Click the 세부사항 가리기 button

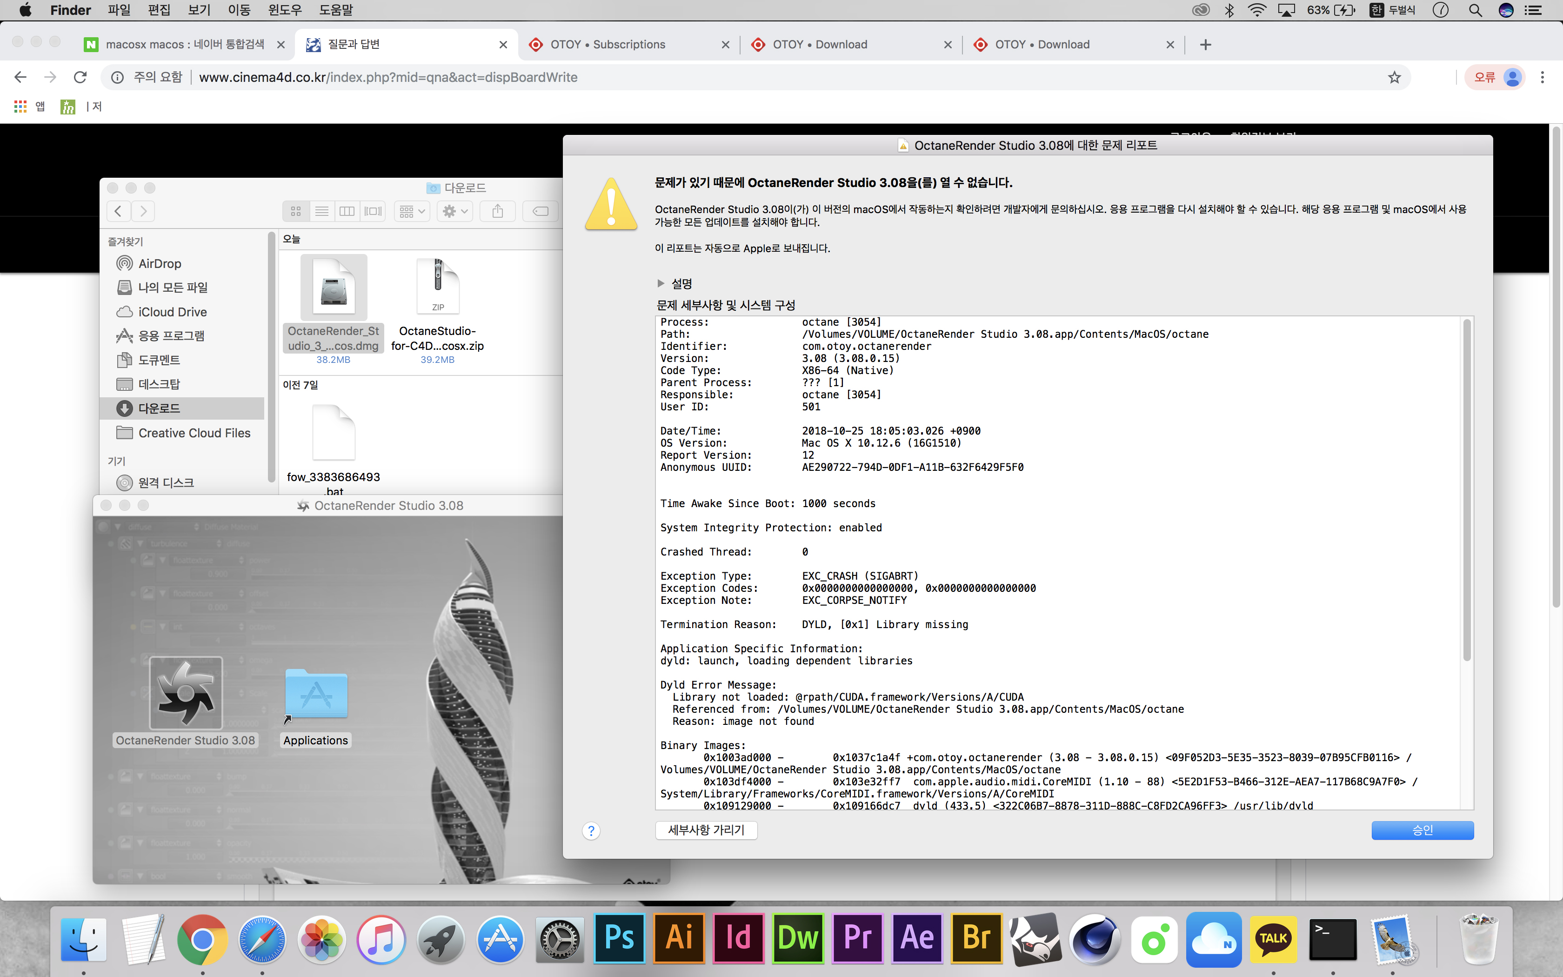706,830
